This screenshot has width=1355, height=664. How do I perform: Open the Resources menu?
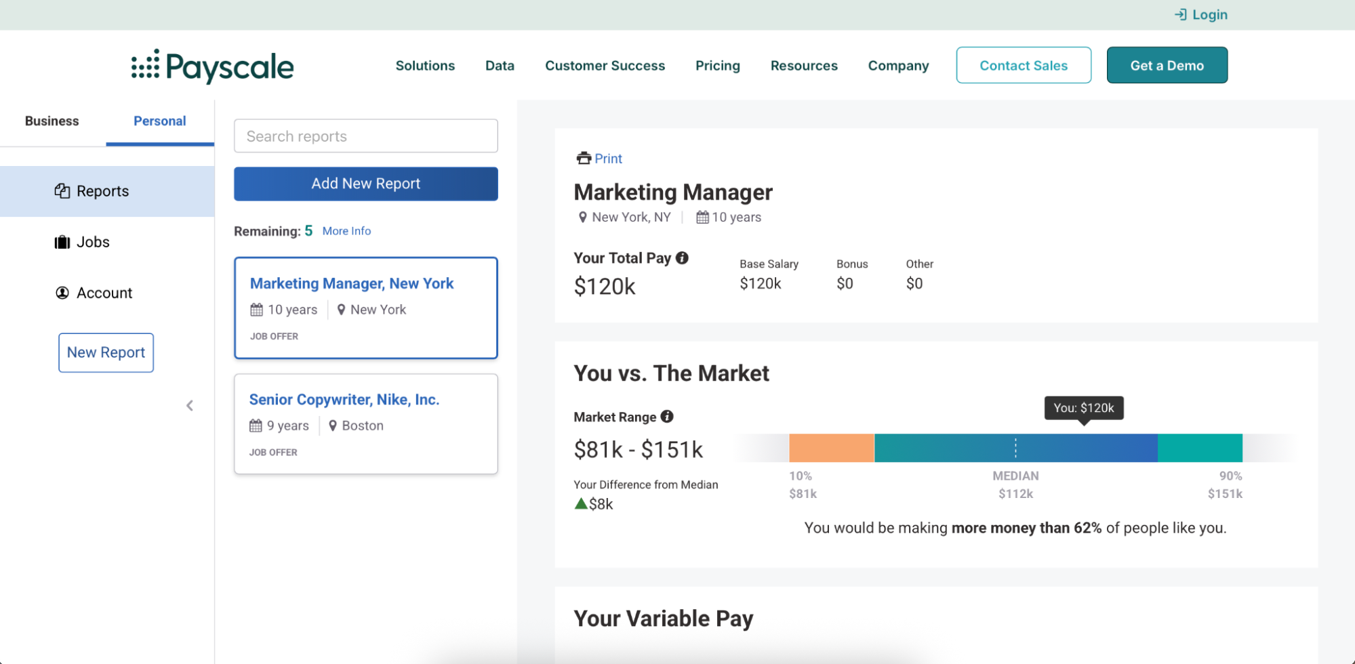pyautogui.click(x=804, y=66)
